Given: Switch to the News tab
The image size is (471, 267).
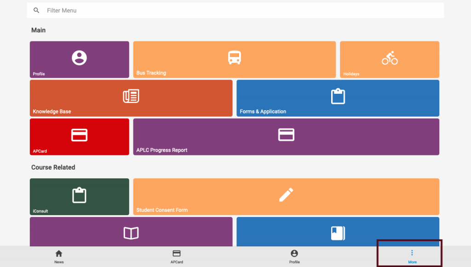Looking at the screenshot, I should [x=59, y=256].
